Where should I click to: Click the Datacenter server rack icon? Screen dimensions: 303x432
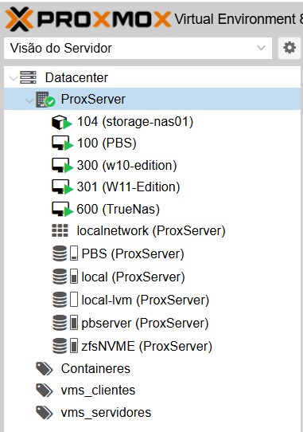(28, 77)
